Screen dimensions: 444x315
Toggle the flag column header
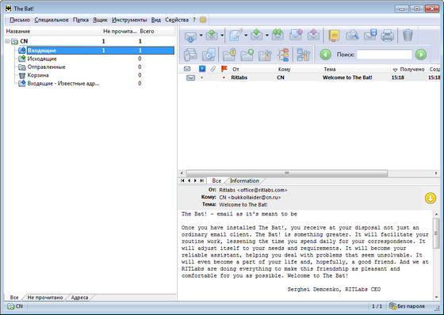[x=224, y=69]
